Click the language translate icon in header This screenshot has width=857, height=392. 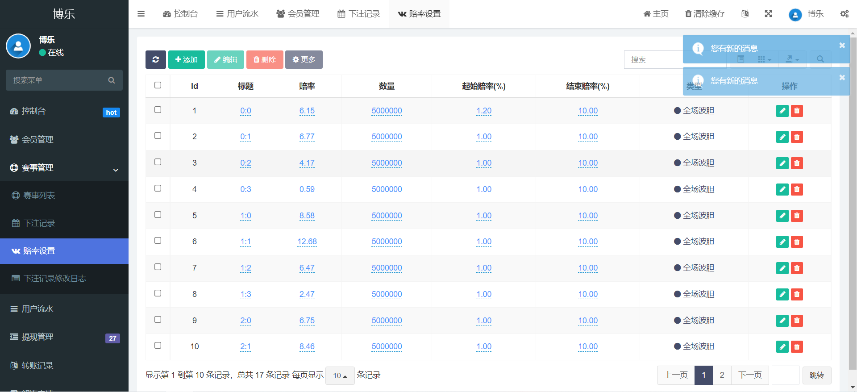click(x=745, y=14)
